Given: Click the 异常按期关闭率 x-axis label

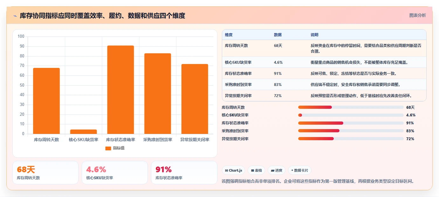Looking at the screenshot, I should 195,140.
